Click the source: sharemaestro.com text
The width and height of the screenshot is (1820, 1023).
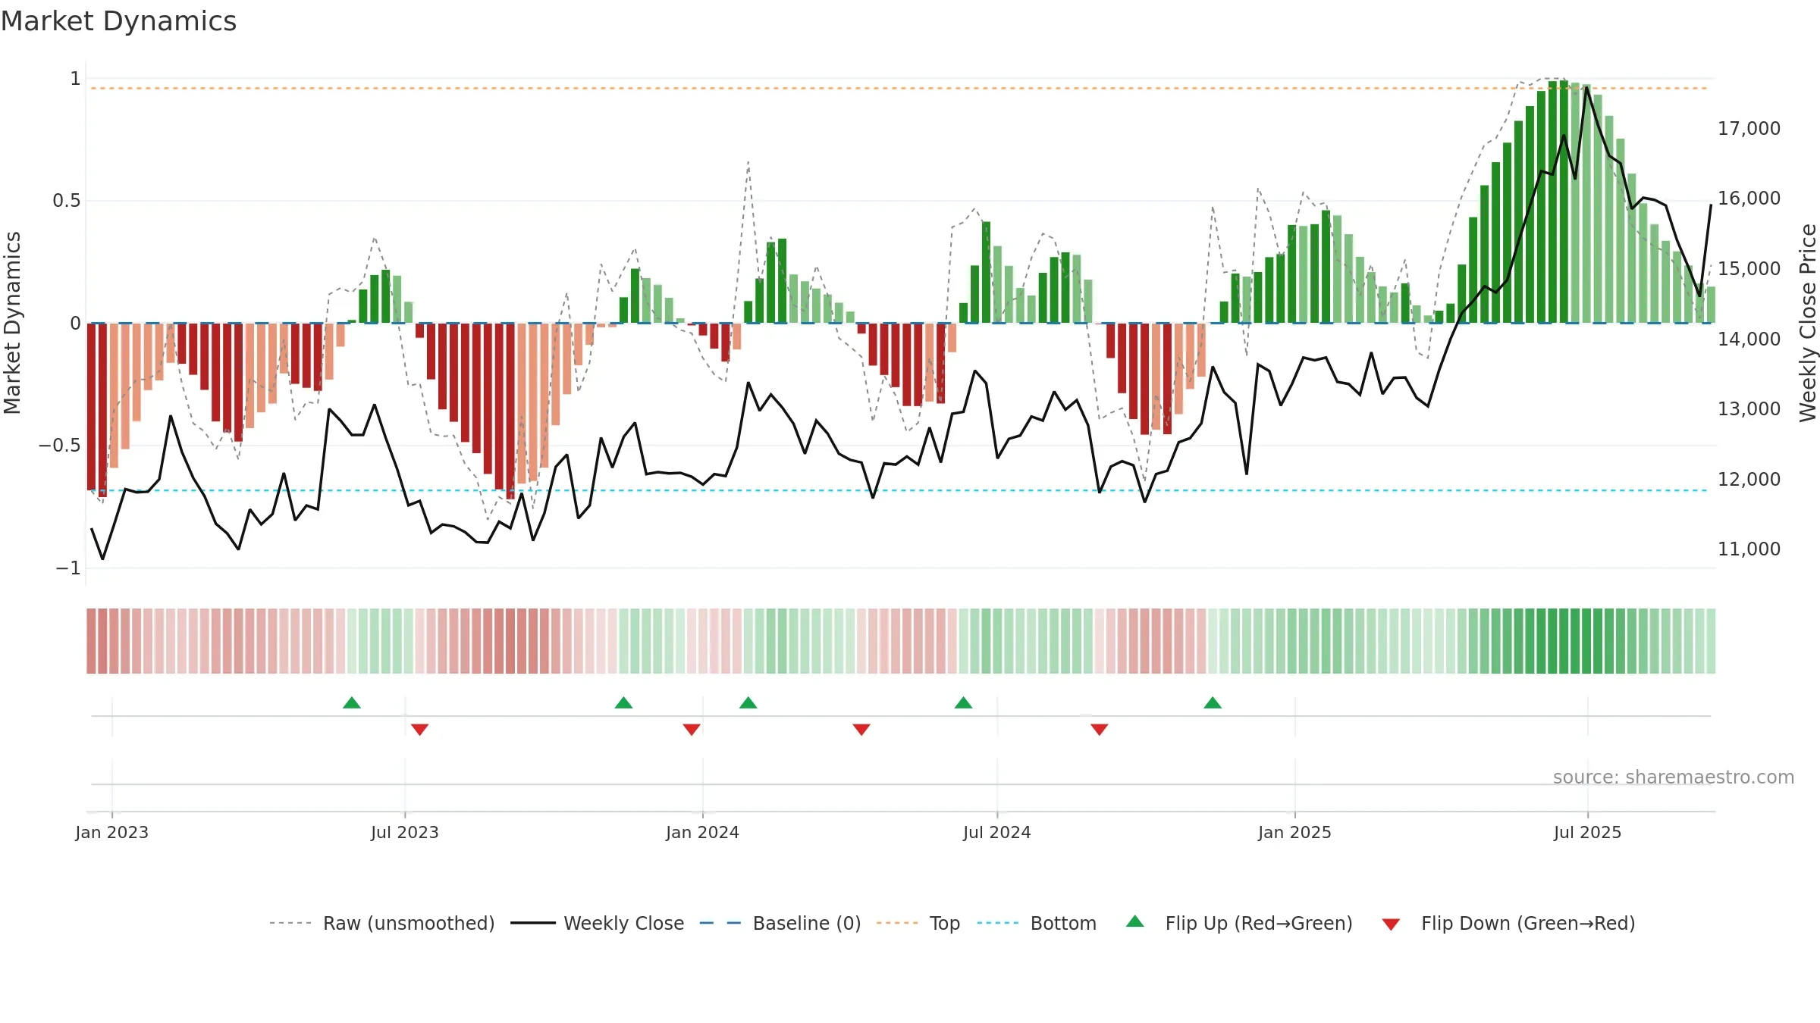click(1674, 777)
